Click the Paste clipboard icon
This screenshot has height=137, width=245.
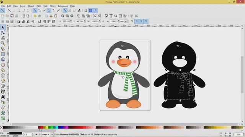coord(56,16)
